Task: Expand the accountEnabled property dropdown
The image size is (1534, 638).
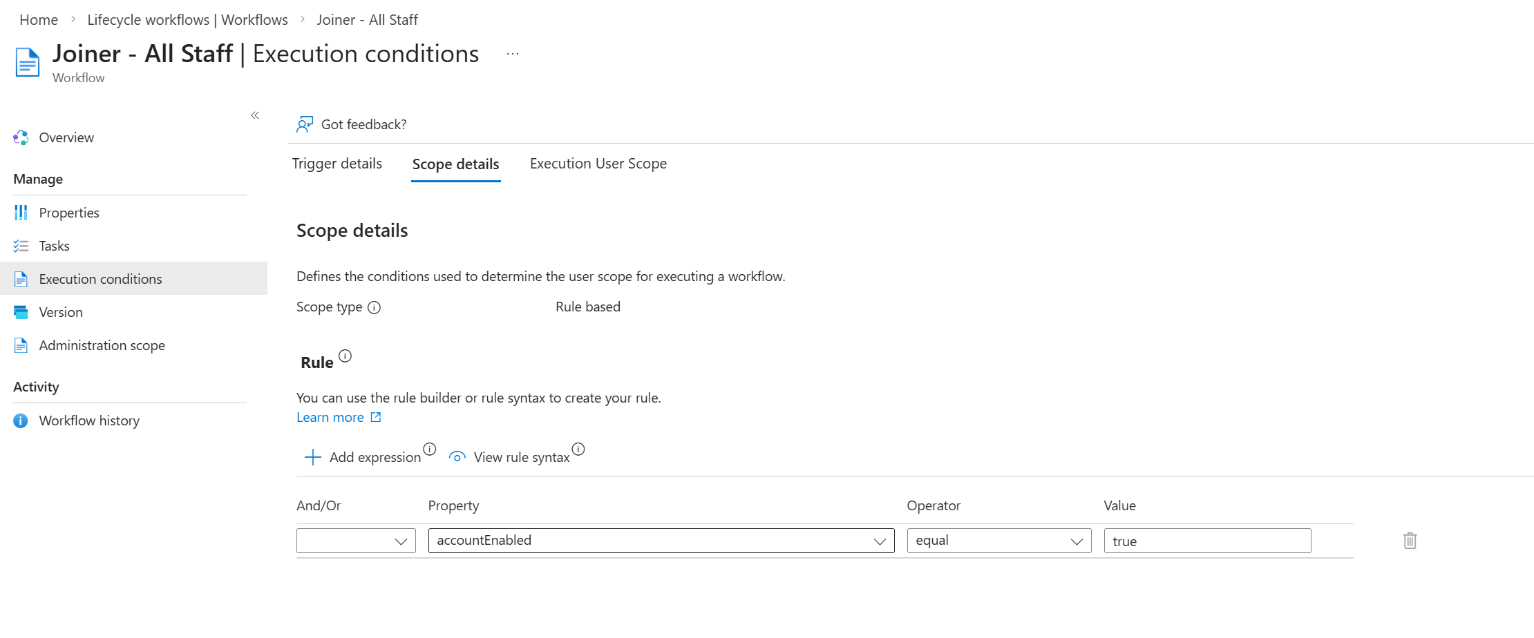Action: pyautogui.click(x=661, y=541)
